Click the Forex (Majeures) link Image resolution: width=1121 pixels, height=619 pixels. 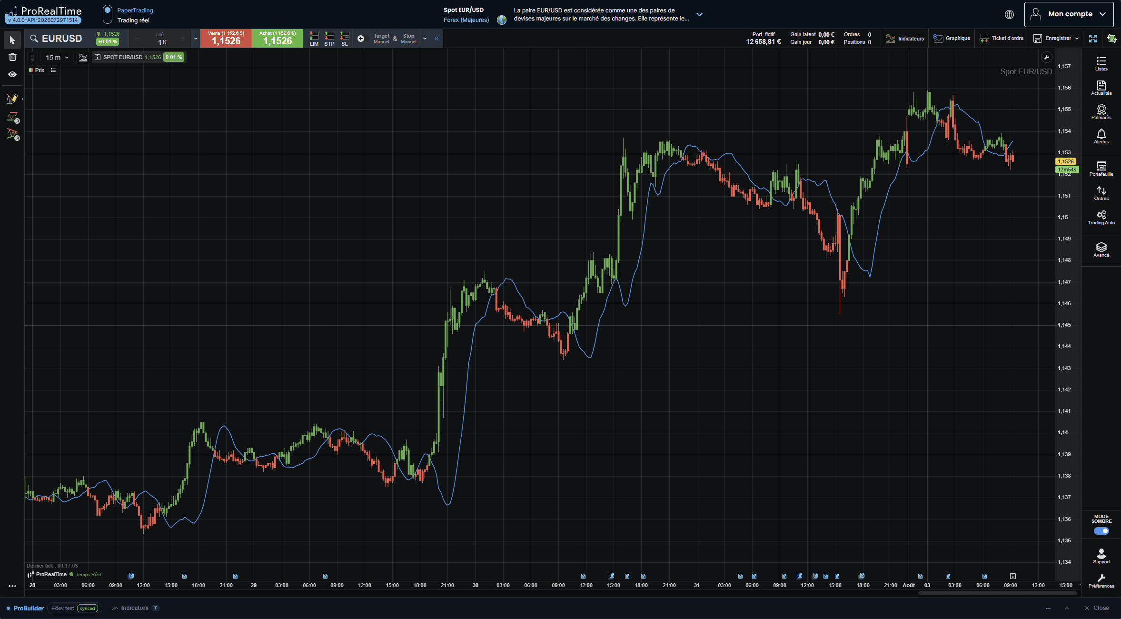466,20
